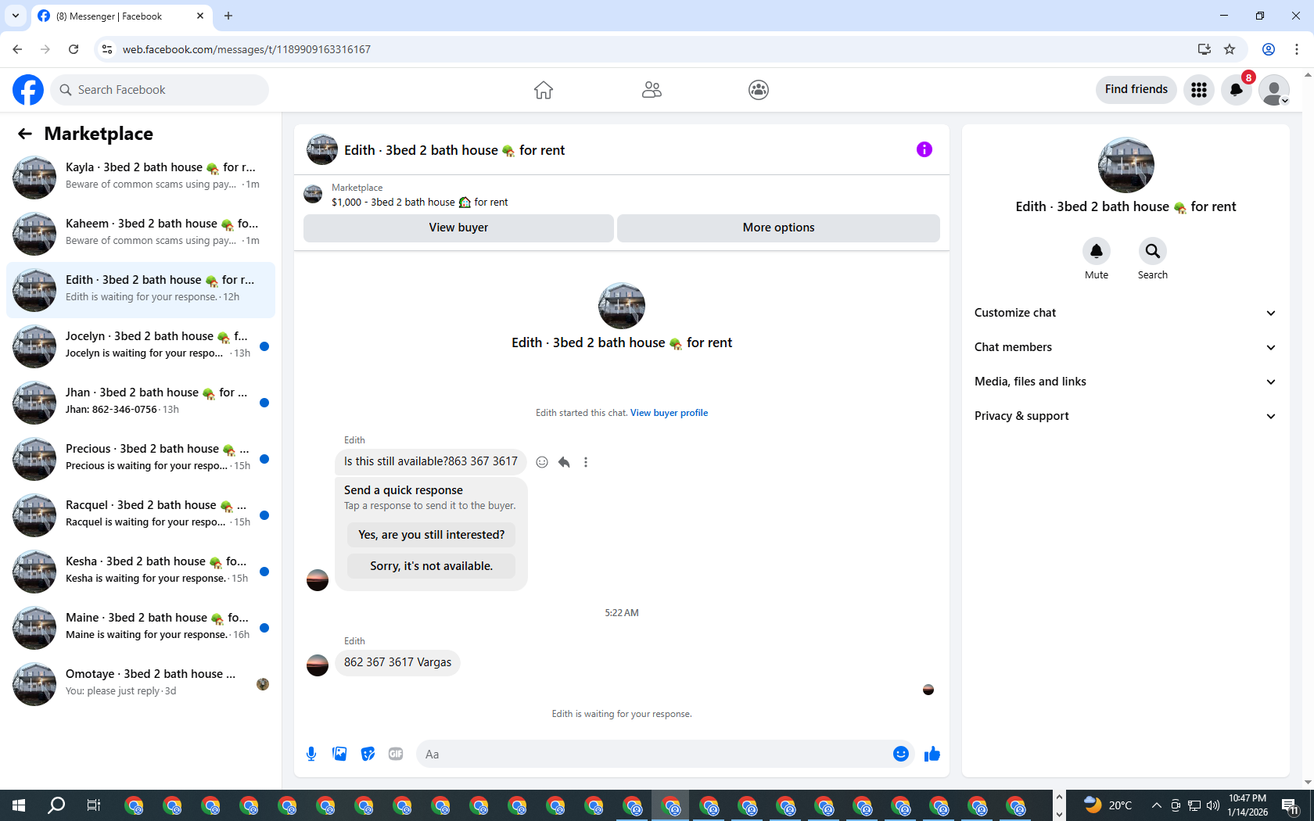
Task: Open conversation information purple icon
Action: pyautogui.click(x=924, y=149)
